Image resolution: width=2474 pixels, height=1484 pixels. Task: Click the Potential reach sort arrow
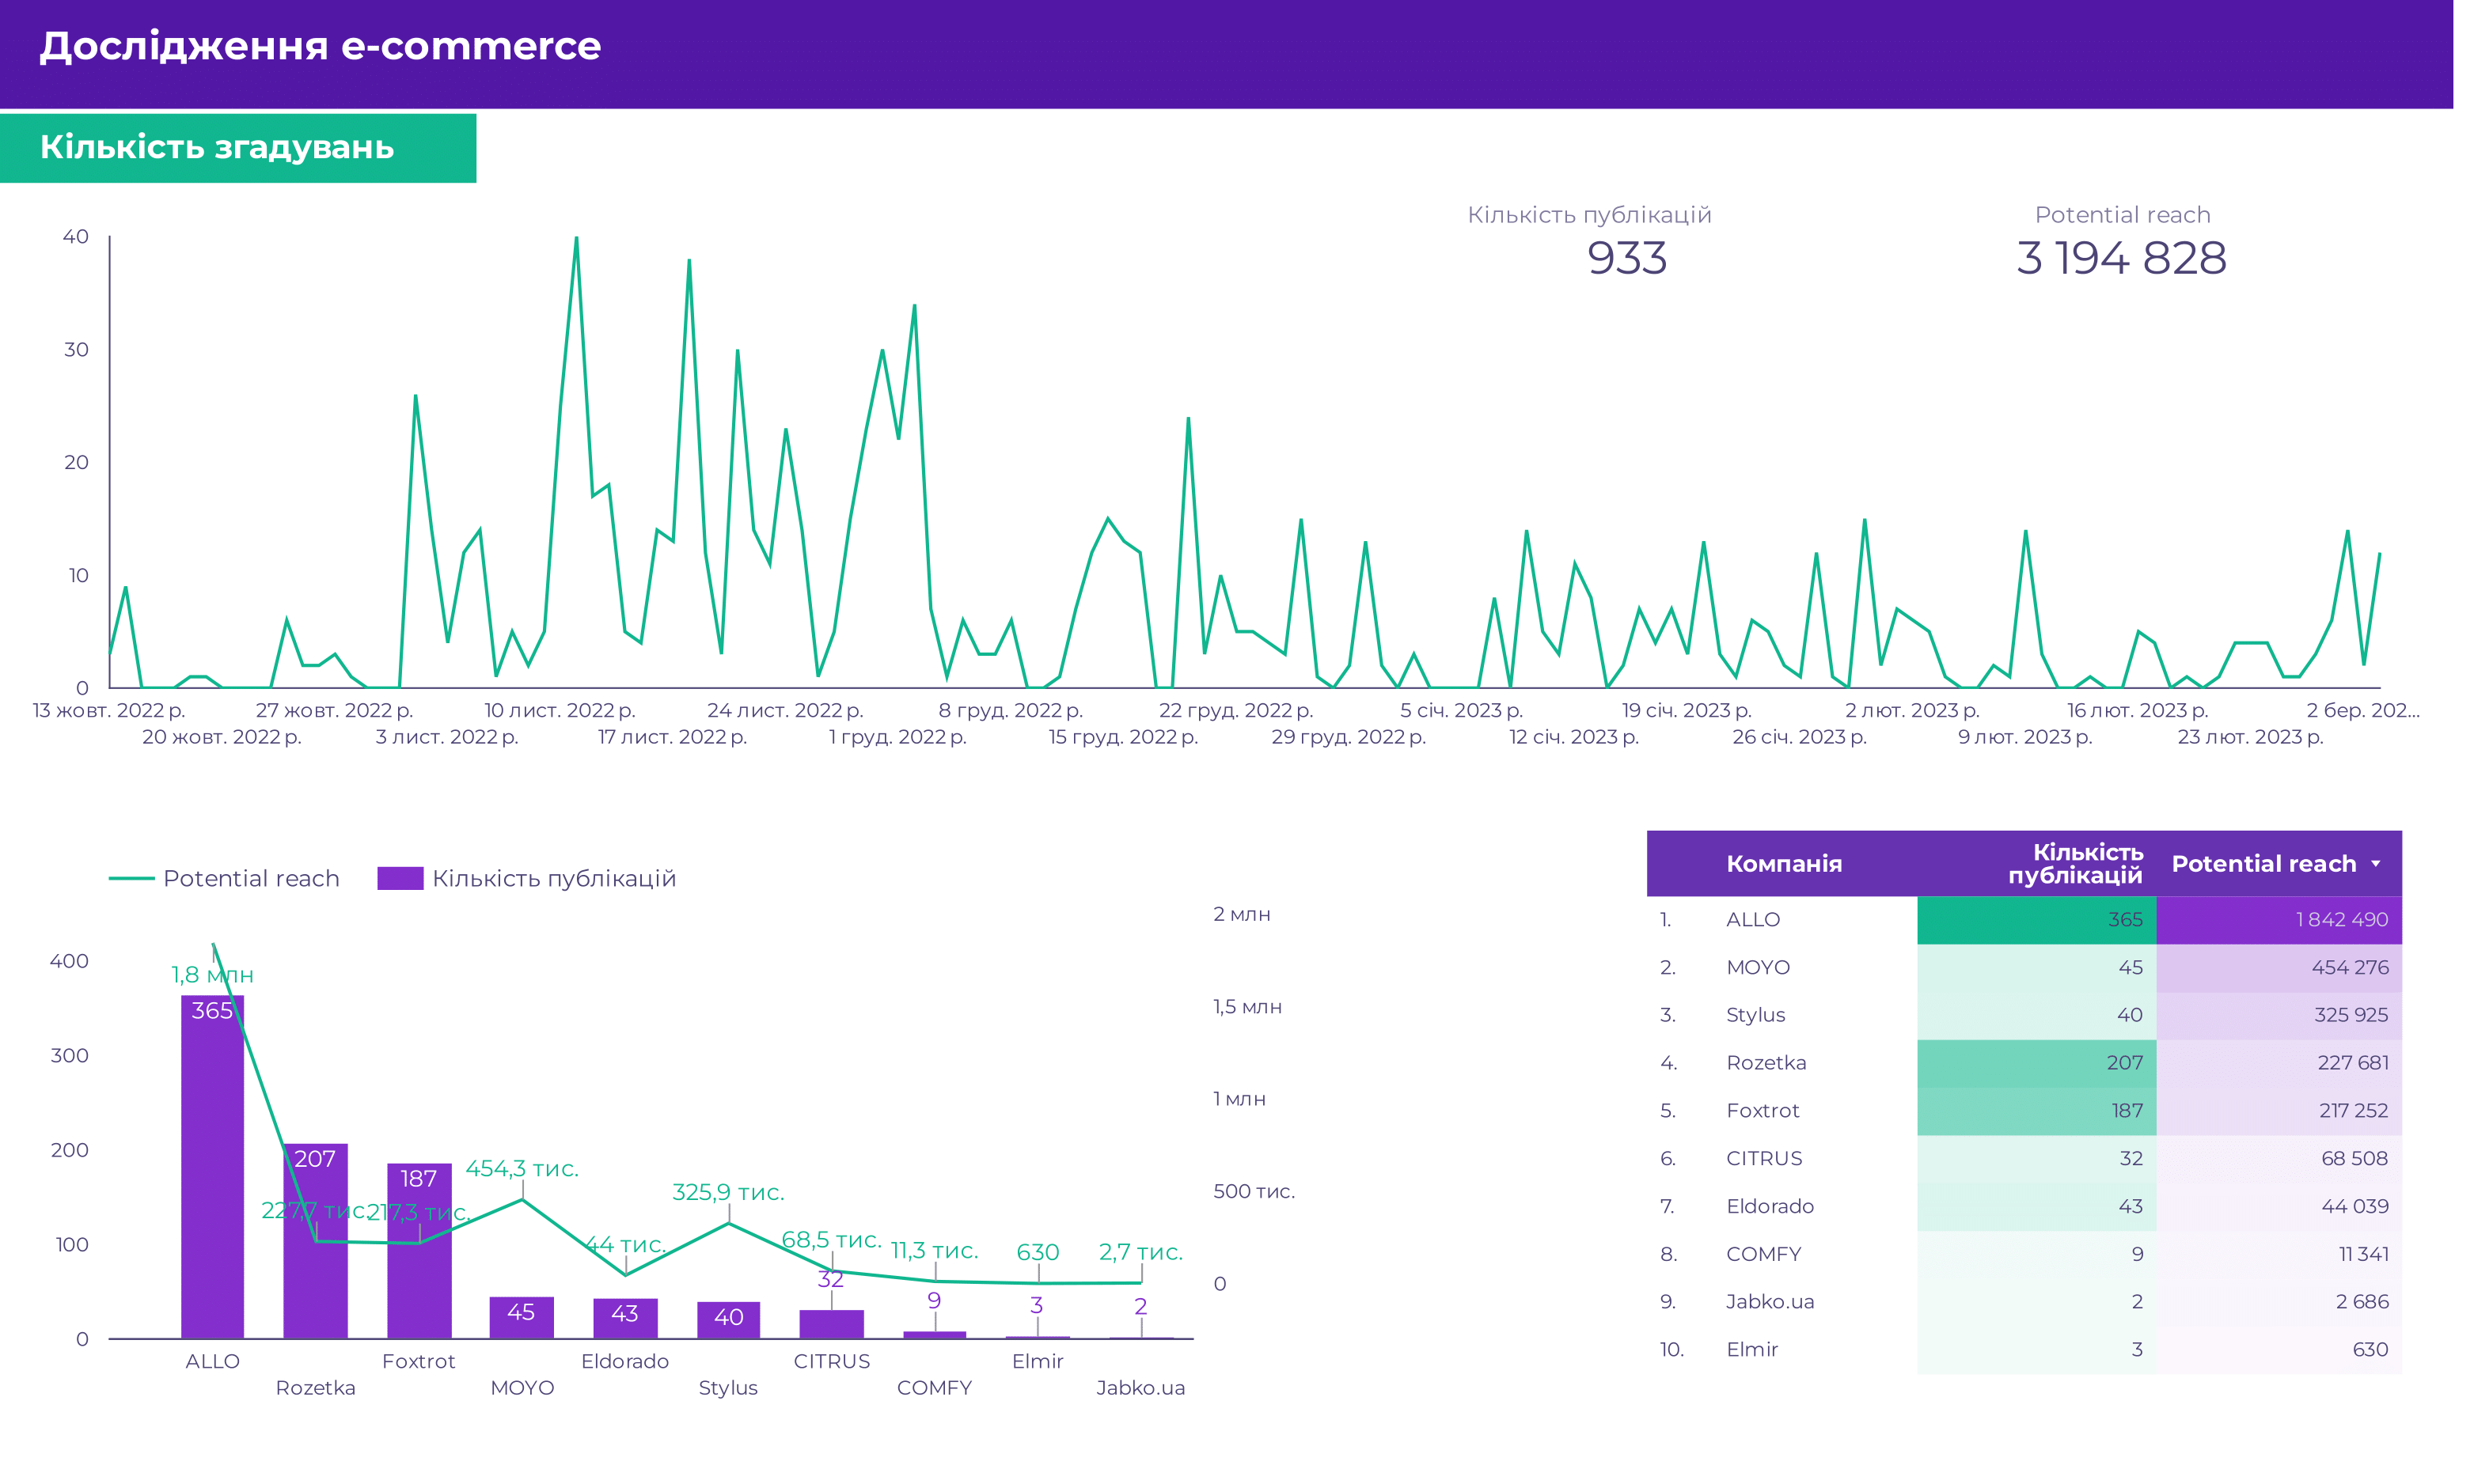coord(2375,864)
